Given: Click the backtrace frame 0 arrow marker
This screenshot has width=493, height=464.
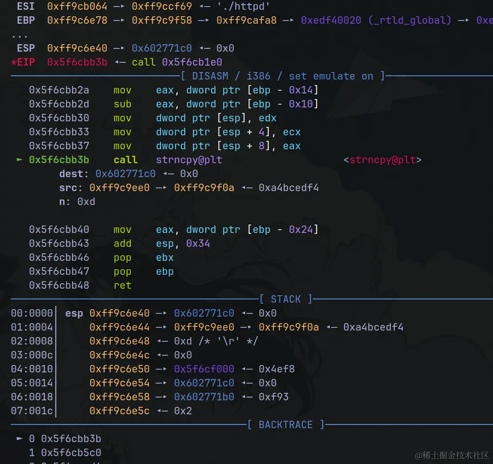Looking at the screenshot, I should click(20, 438).
